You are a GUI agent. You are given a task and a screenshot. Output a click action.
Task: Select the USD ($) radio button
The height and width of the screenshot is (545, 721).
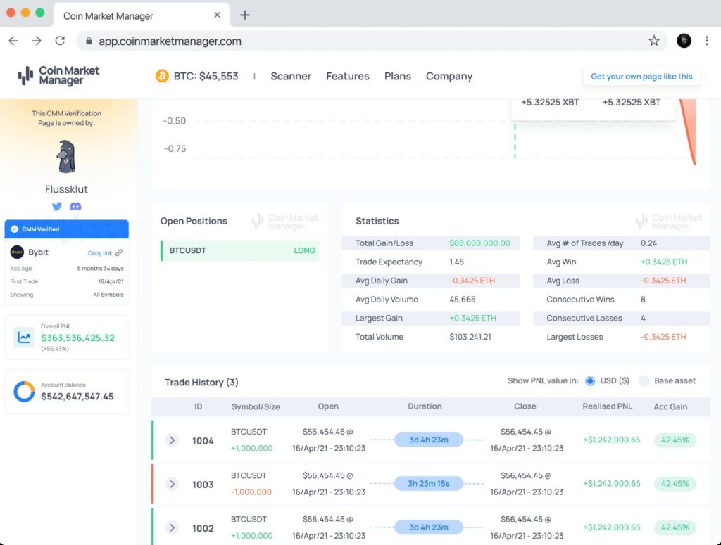click(590, 381)
